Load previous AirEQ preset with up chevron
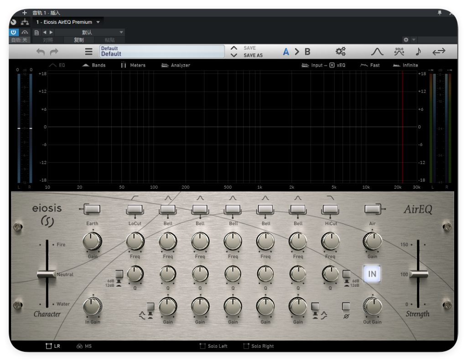The image size is (467, 361). point(234,48)
